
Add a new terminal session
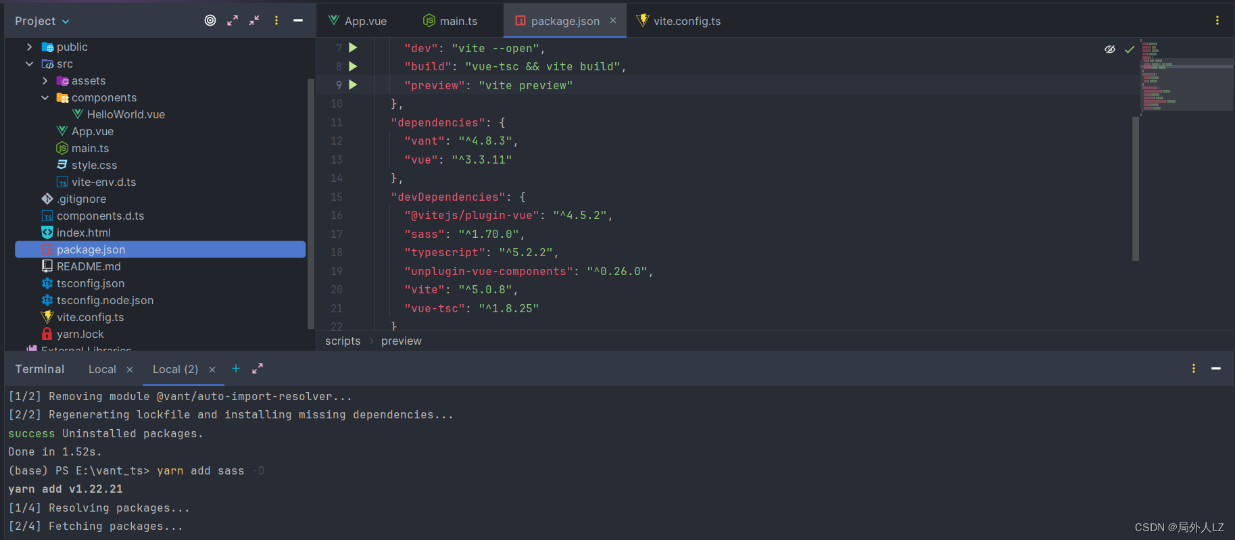click(x=236, y=368)
